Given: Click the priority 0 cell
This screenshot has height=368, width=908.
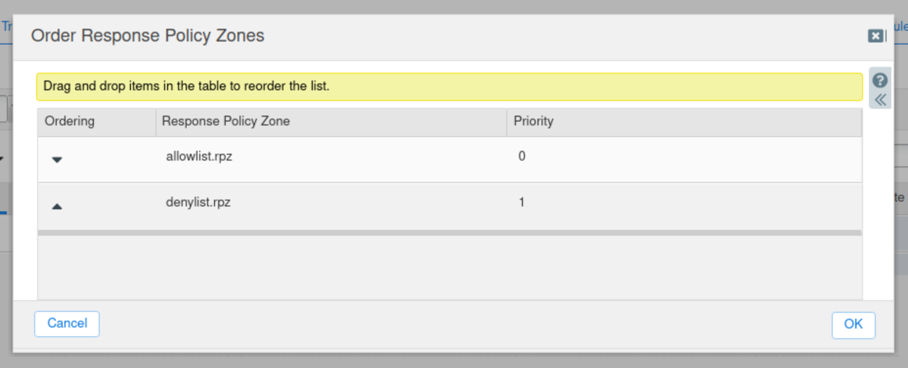Looking at the screenshot, I should (x=521, y=157).
